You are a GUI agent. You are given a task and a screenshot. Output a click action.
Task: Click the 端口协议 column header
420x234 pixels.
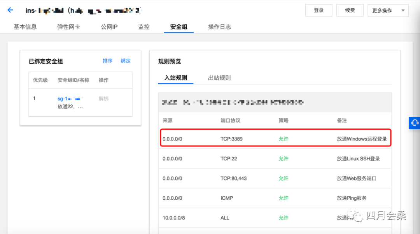[x=230, y=120]
